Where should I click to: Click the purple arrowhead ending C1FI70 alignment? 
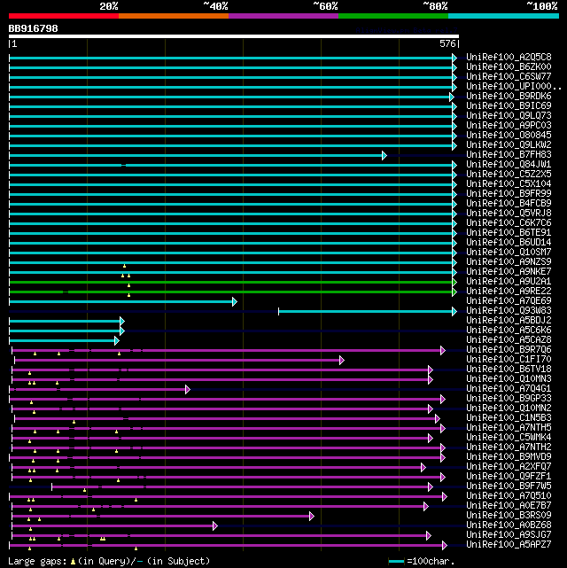(342, 361)
